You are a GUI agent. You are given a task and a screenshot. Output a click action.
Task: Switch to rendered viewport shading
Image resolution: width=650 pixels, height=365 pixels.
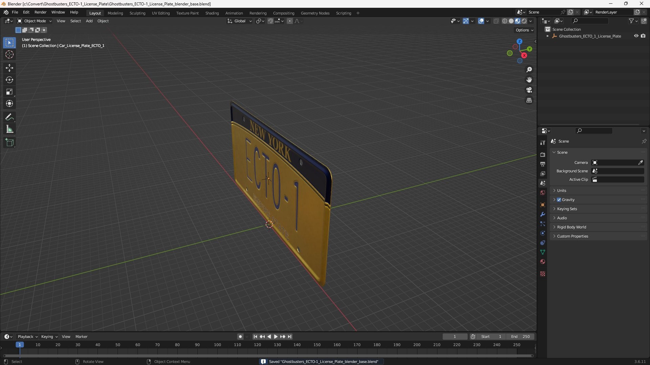[524, 21]
